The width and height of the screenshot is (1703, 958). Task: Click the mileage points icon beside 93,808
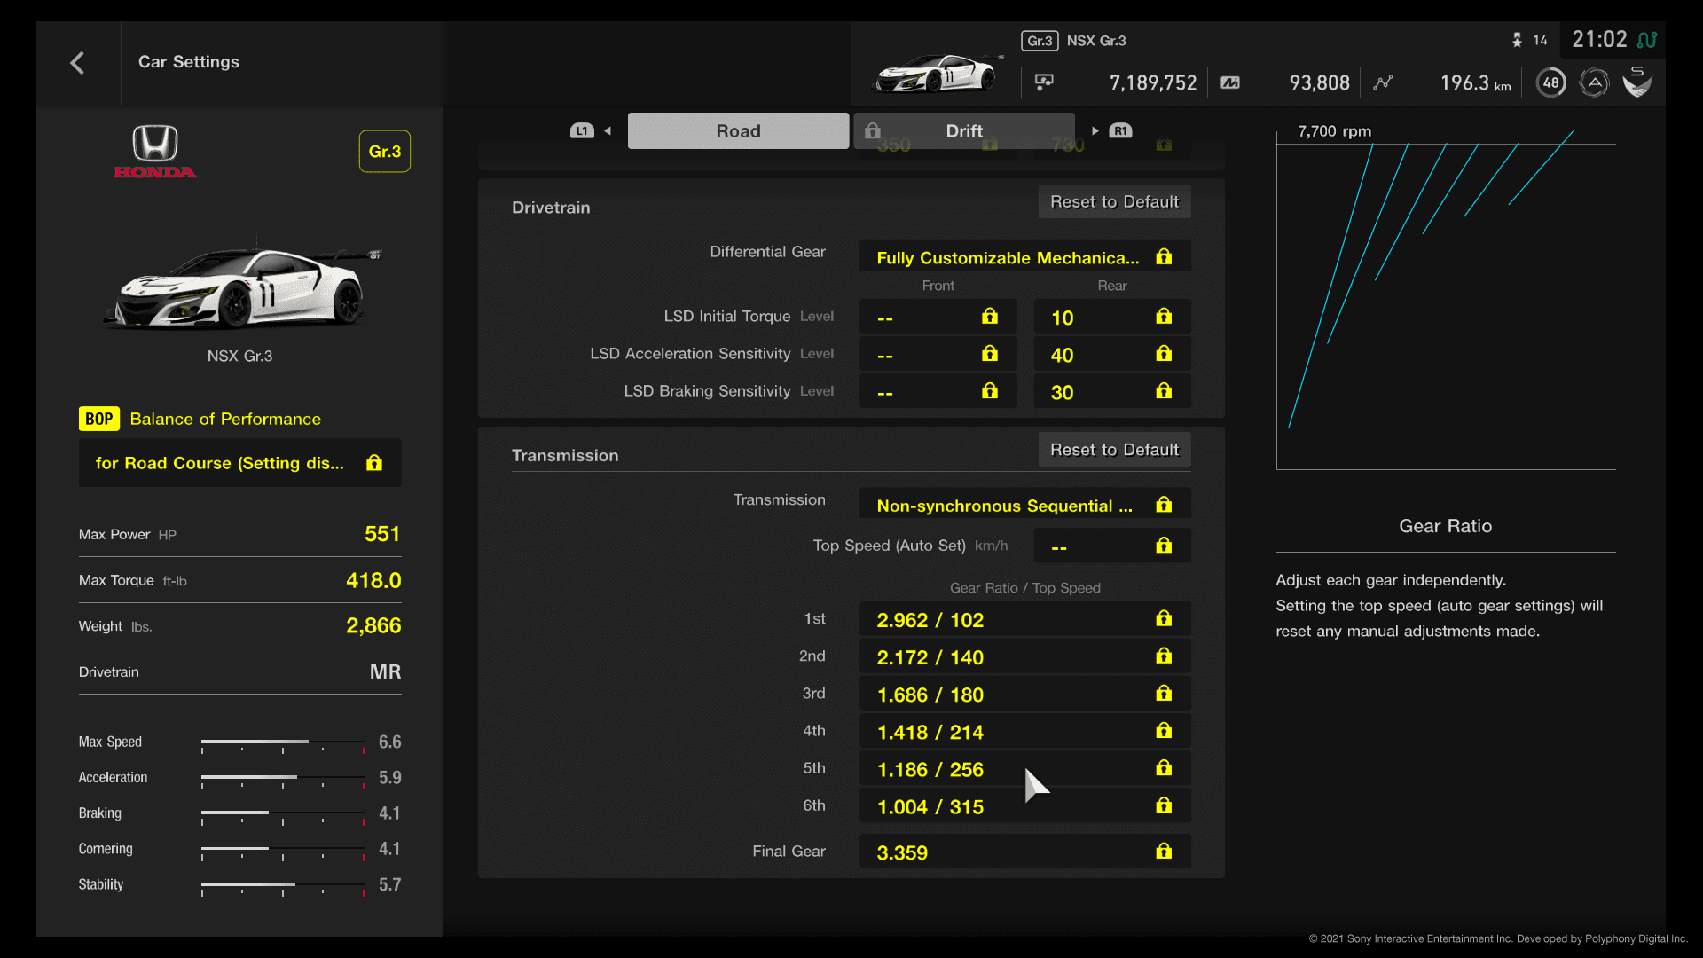[x=1230, y=82]
